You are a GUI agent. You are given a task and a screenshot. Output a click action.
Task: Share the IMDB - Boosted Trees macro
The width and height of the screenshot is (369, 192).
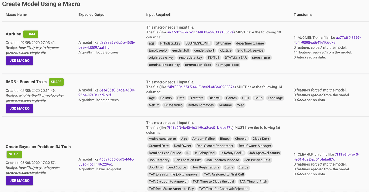[x=56, y=82]
